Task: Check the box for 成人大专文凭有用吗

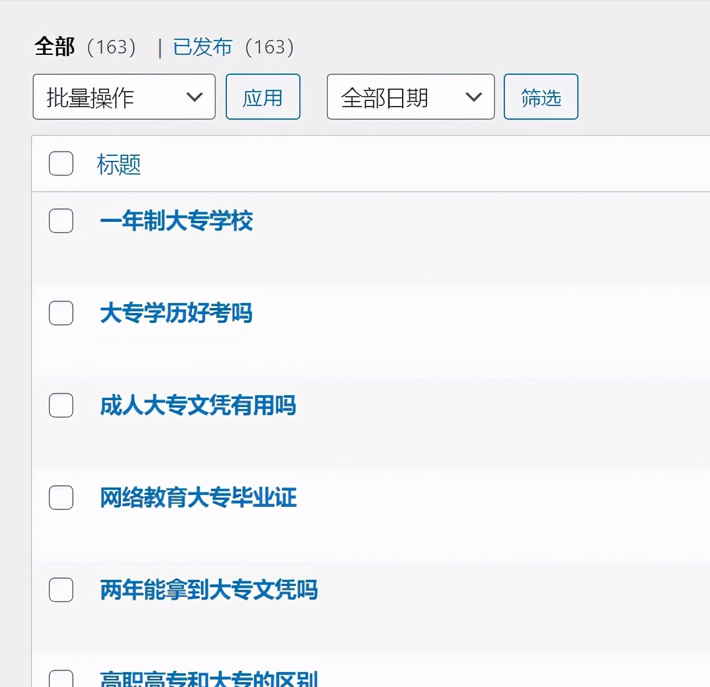Action: coord(61,405)
